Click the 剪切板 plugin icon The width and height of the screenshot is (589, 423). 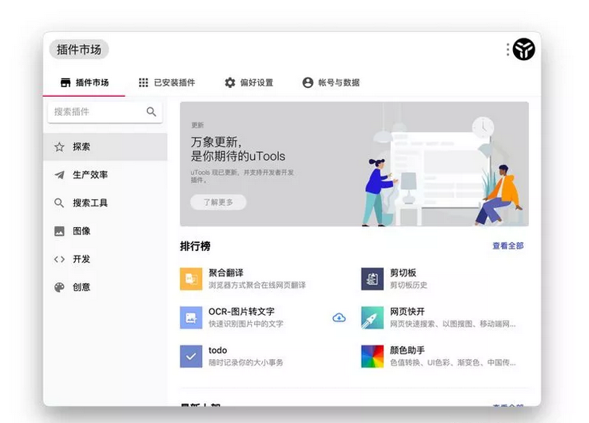pos(372,279)
